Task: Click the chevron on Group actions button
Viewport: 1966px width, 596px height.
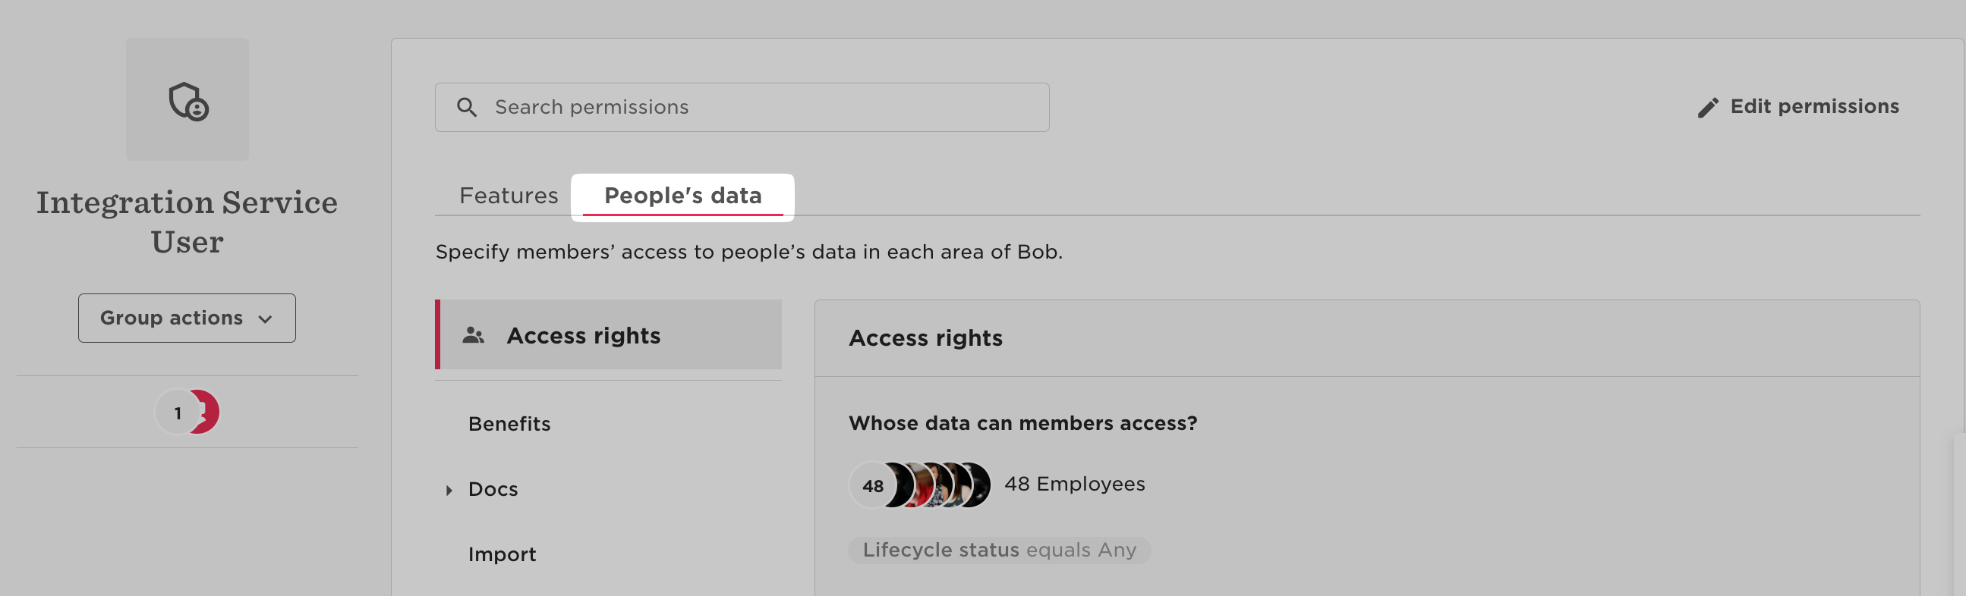Action: point(266,318)
